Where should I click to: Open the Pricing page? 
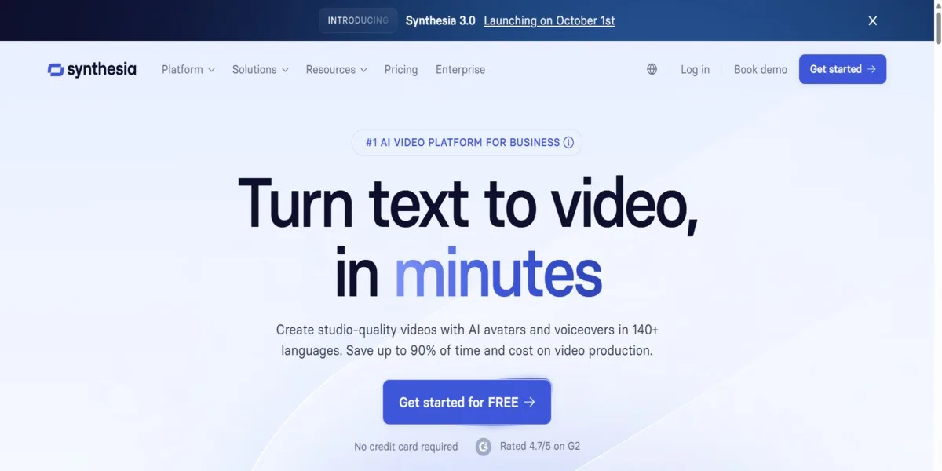[401, 69]
